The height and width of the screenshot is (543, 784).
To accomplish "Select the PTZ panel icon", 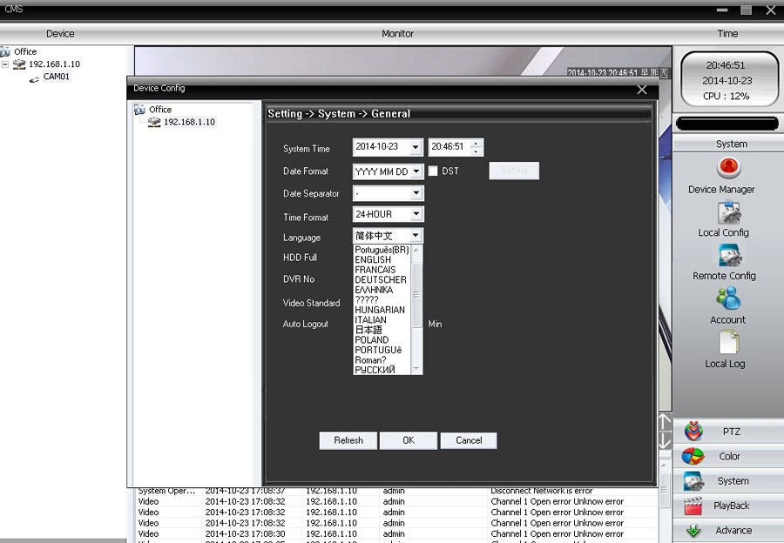I will click(693, 432).
